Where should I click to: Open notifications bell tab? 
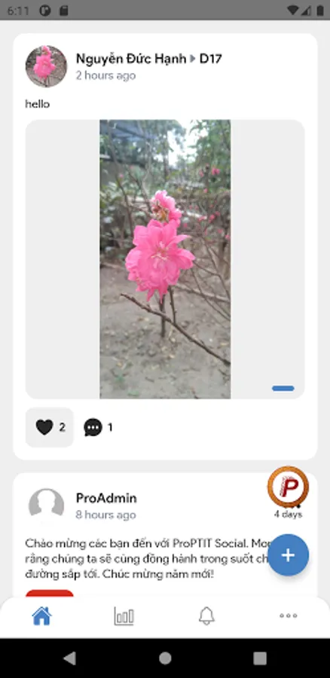(x=206, y=615)
